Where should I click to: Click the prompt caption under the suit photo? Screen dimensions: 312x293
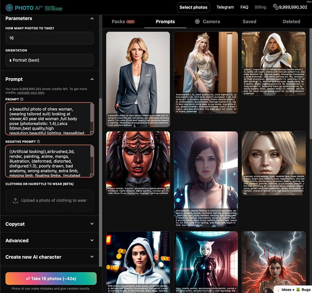click(x=138, y=120)
